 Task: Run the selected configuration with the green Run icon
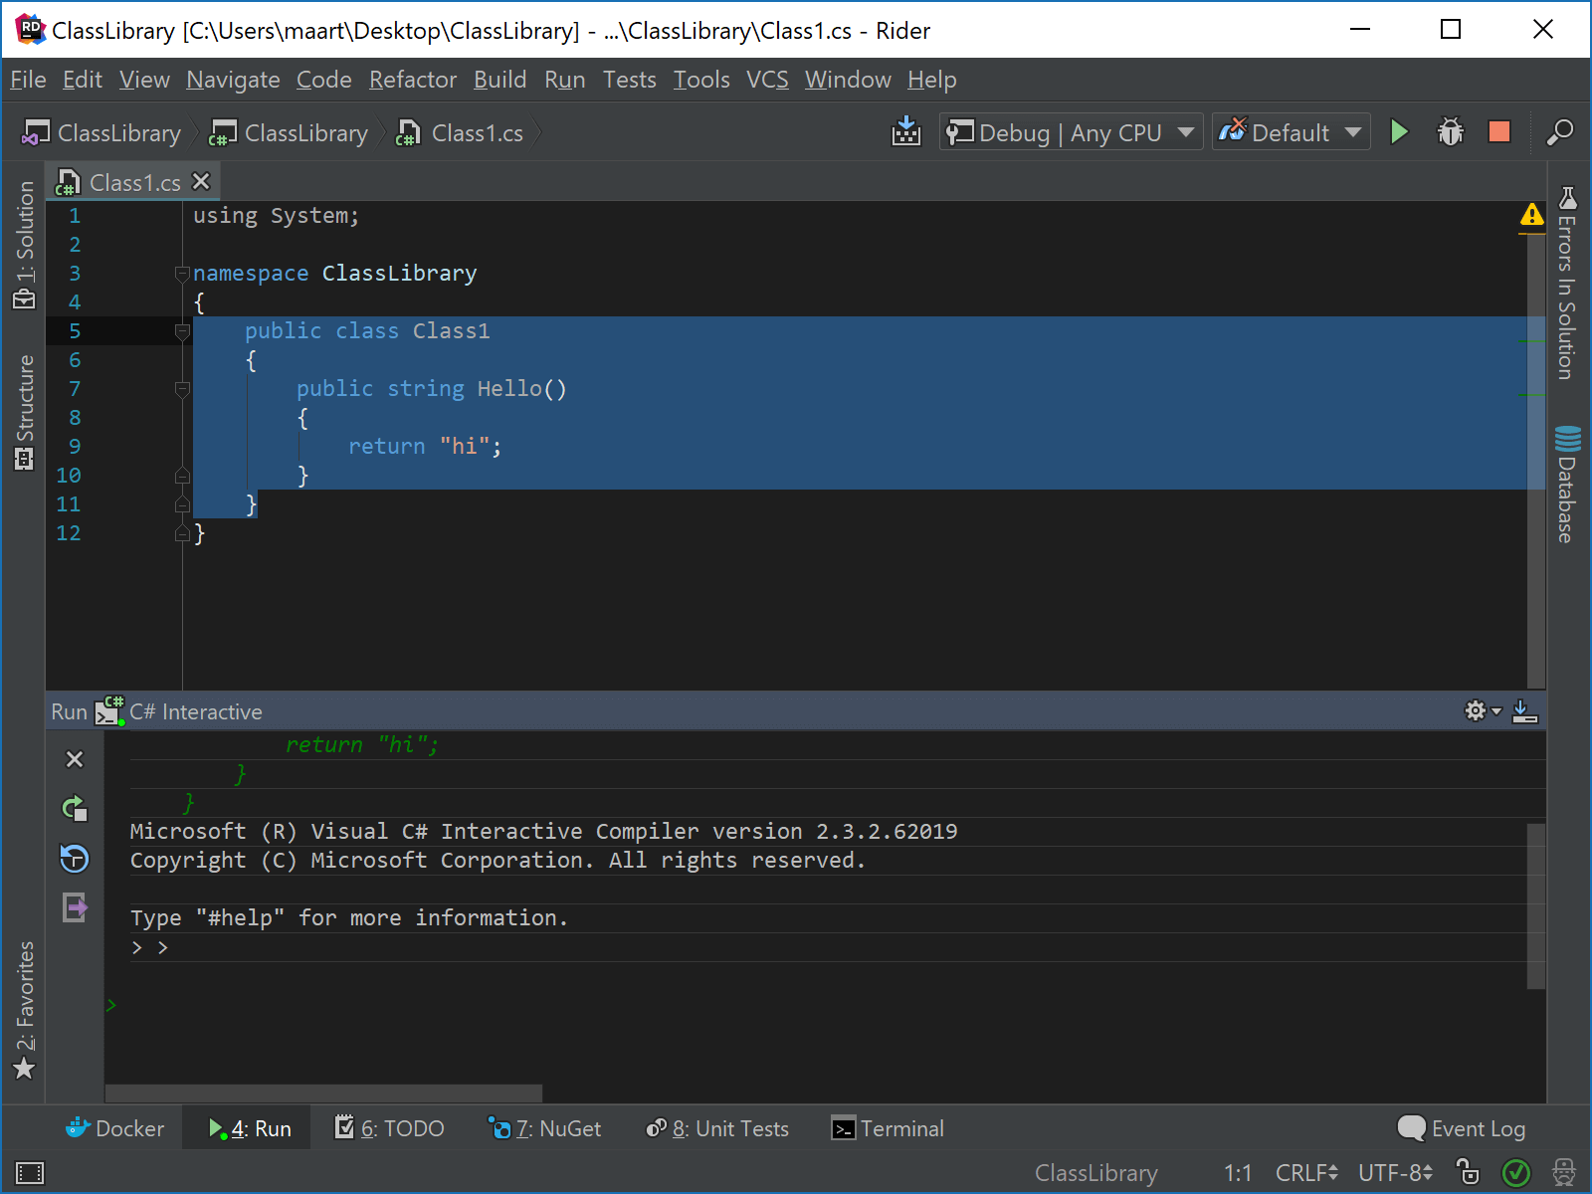[x=1400, y=131]
